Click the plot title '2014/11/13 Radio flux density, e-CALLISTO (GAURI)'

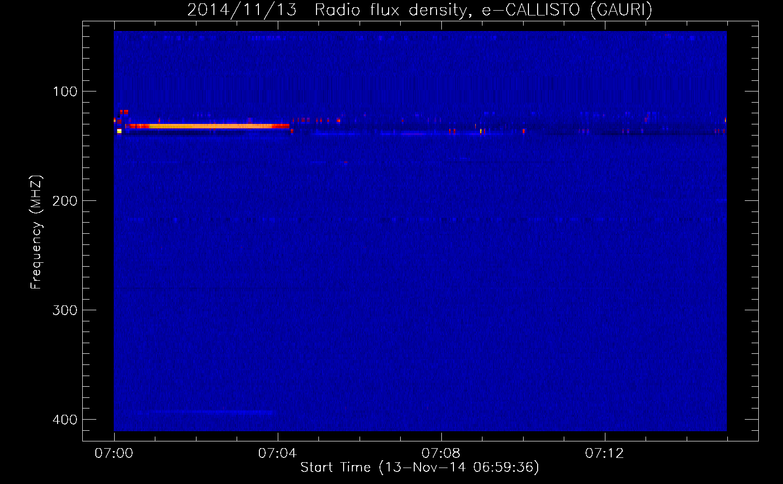[x=420, y=10]
